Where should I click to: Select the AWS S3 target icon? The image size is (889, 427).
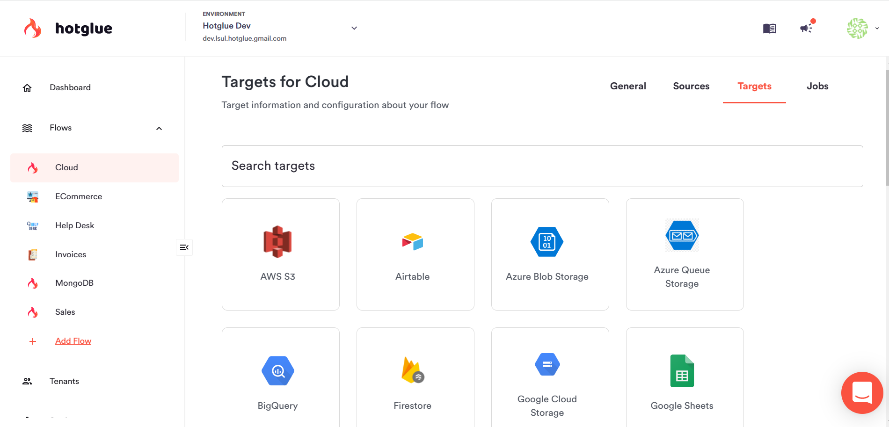click(x=277, y=242)
